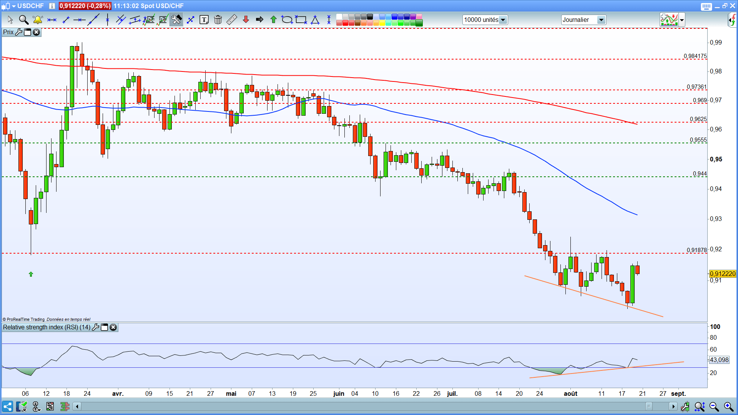Viewport: 738px width, 415px height.
Task: Pick the white color swatch
Action: (x=339, y=17)
